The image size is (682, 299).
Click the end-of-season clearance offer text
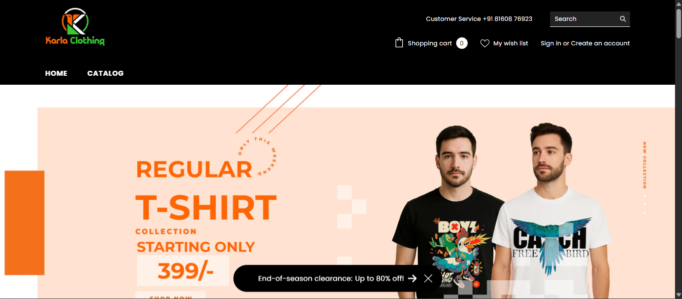point(331,279)
